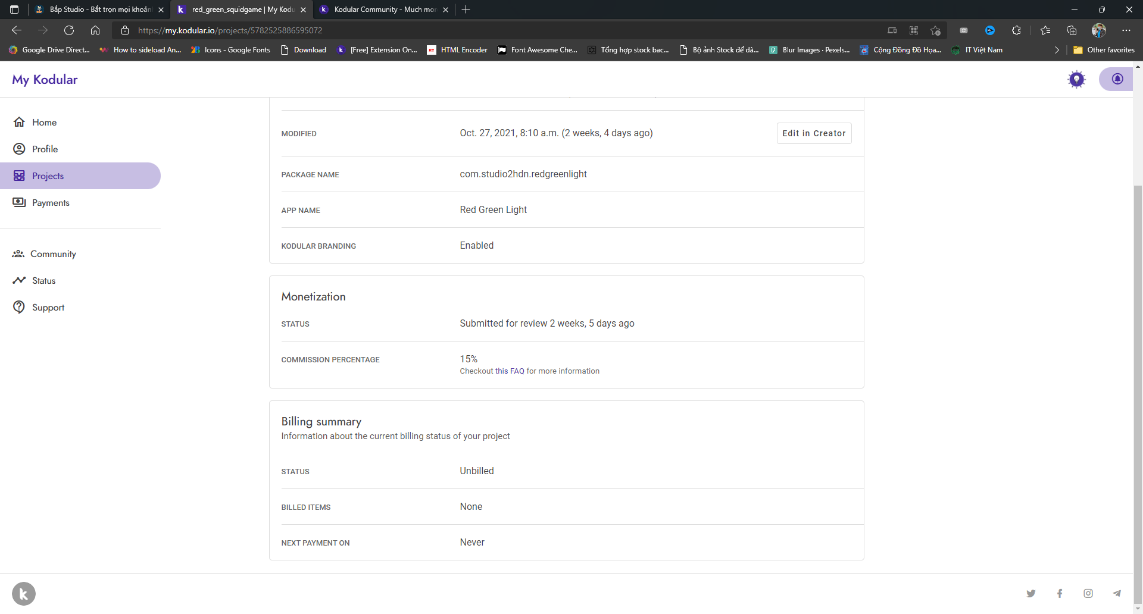Open the browser favorites star list

[1045, 30]
